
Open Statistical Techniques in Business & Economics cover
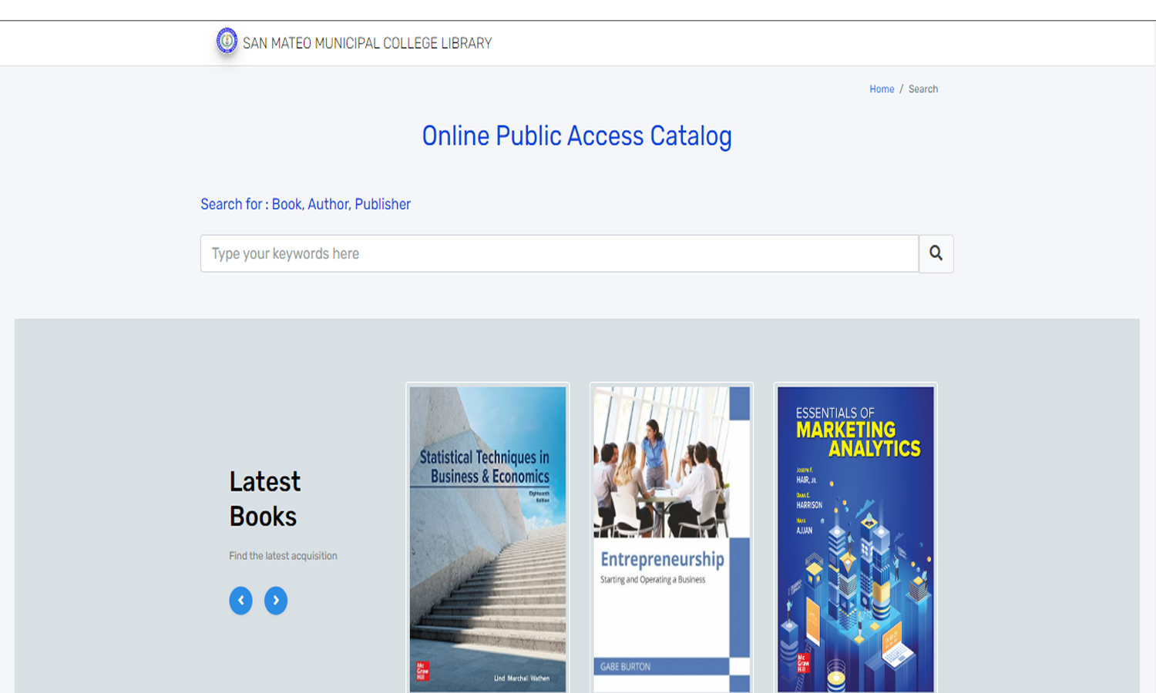pyautogui.click(x=488, y=539)
